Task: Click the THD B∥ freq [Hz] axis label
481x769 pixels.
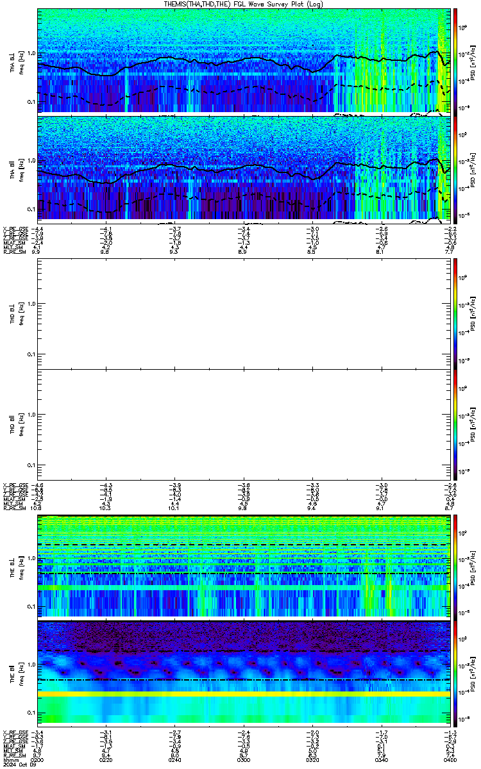Action: point(21,424)
